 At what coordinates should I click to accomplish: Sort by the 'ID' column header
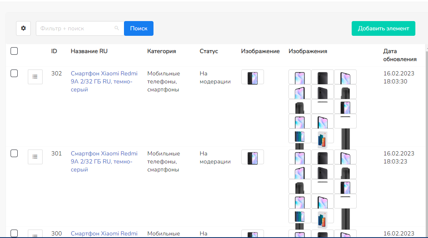click(x=54, y=51)
